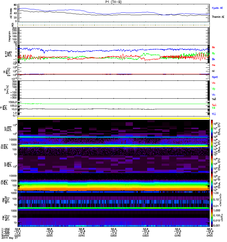Click the "1000.0" tick on temperature axis

13,102
